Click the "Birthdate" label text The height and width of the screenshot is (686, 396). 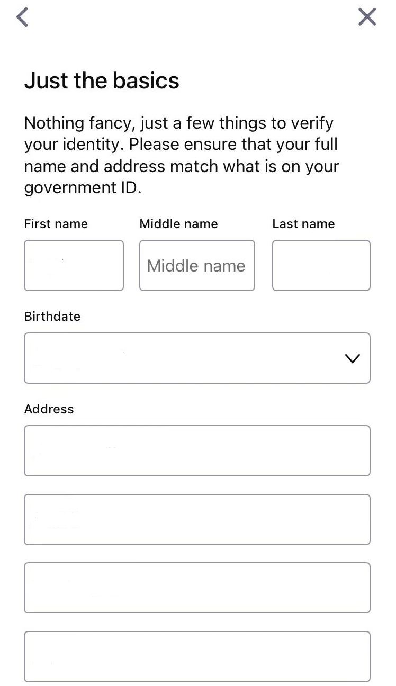[52, 317]
